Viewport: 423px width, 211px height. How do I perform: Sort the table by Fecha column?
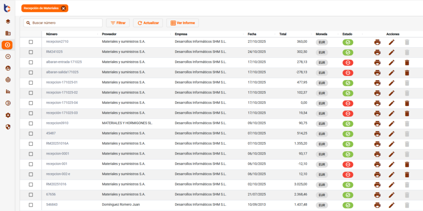(x=252, y=34)
